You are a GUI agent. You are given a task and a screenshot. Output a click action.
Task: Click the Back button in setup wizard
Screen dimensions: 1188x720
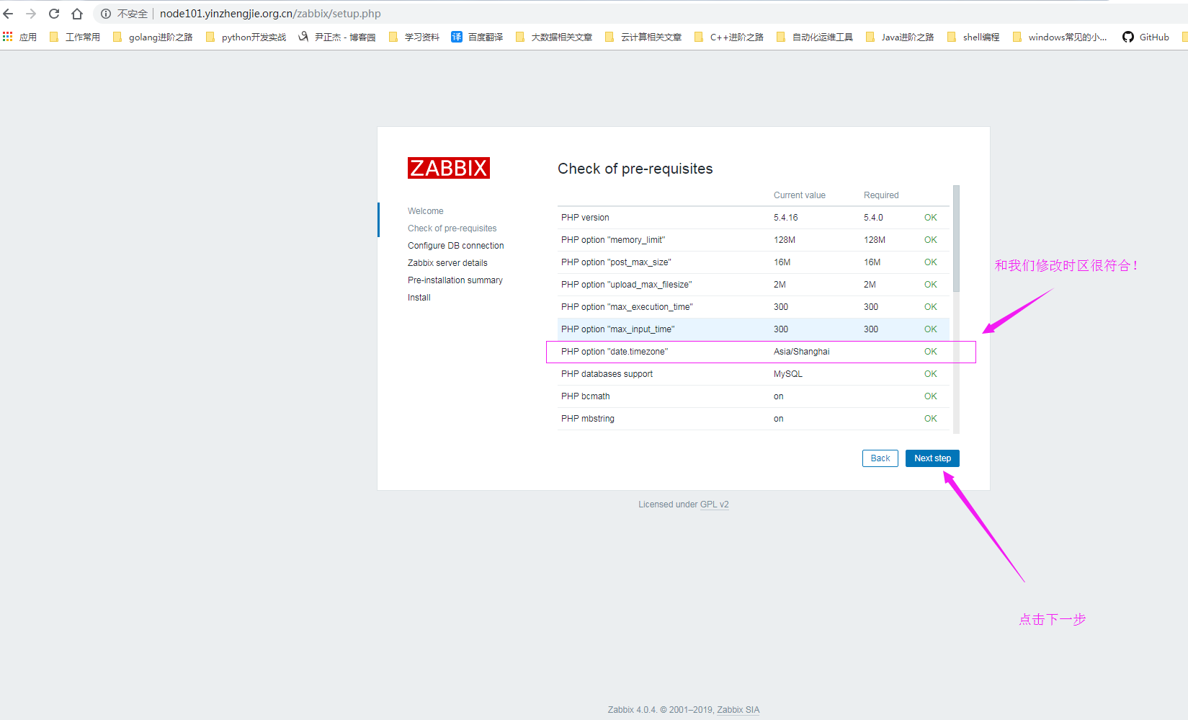[880, 458]
